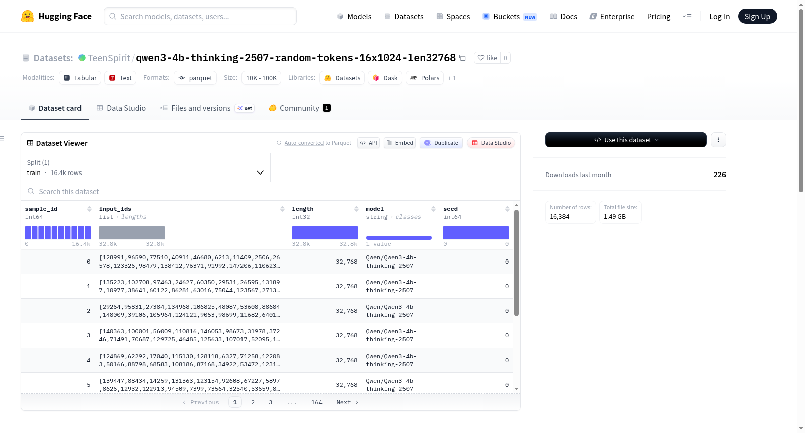Click the parquet format tag
Viewport: 805px width, 433px height.
tap(195, 78)
